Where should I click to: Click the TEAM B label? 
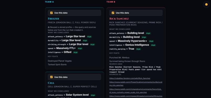111,2
